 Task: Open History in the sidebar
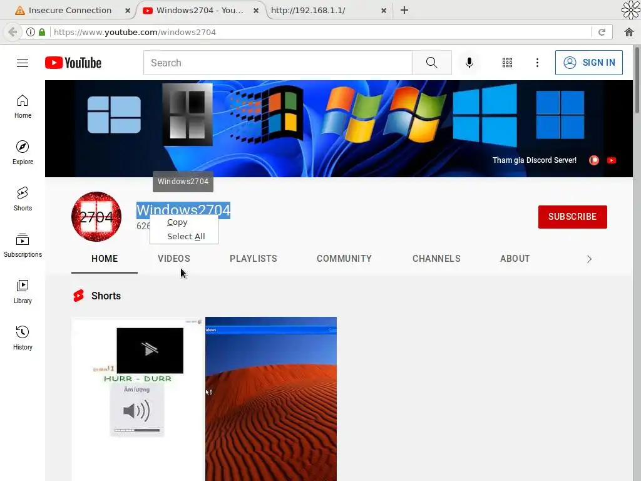click(x=23, y=338)
